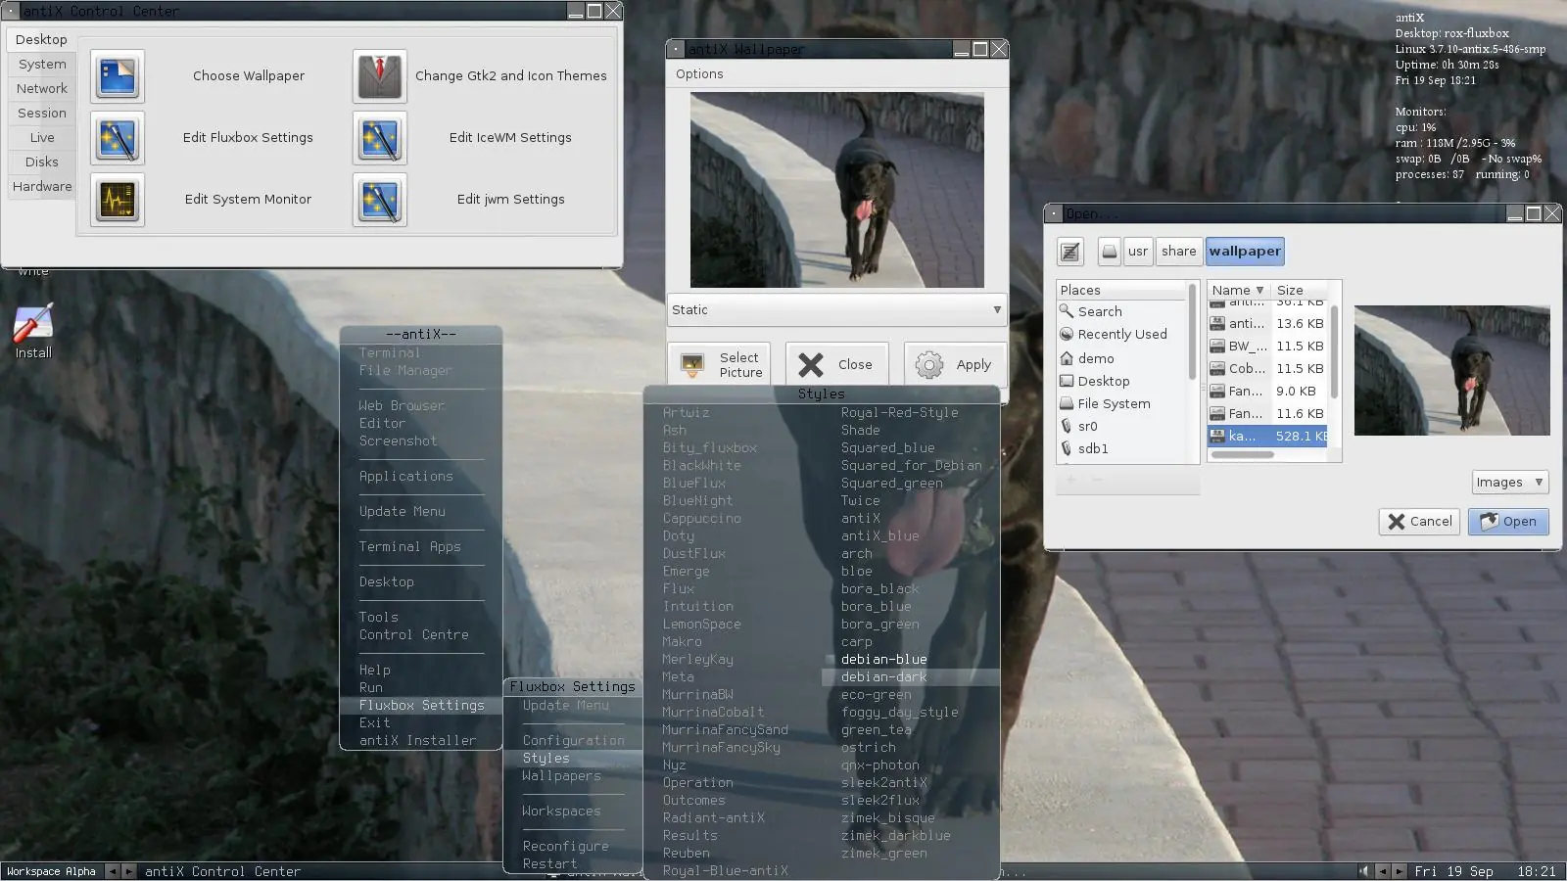Click the share path segment button
Viewport: 1567px width, 881px height.
click(x=1178, y=252)
